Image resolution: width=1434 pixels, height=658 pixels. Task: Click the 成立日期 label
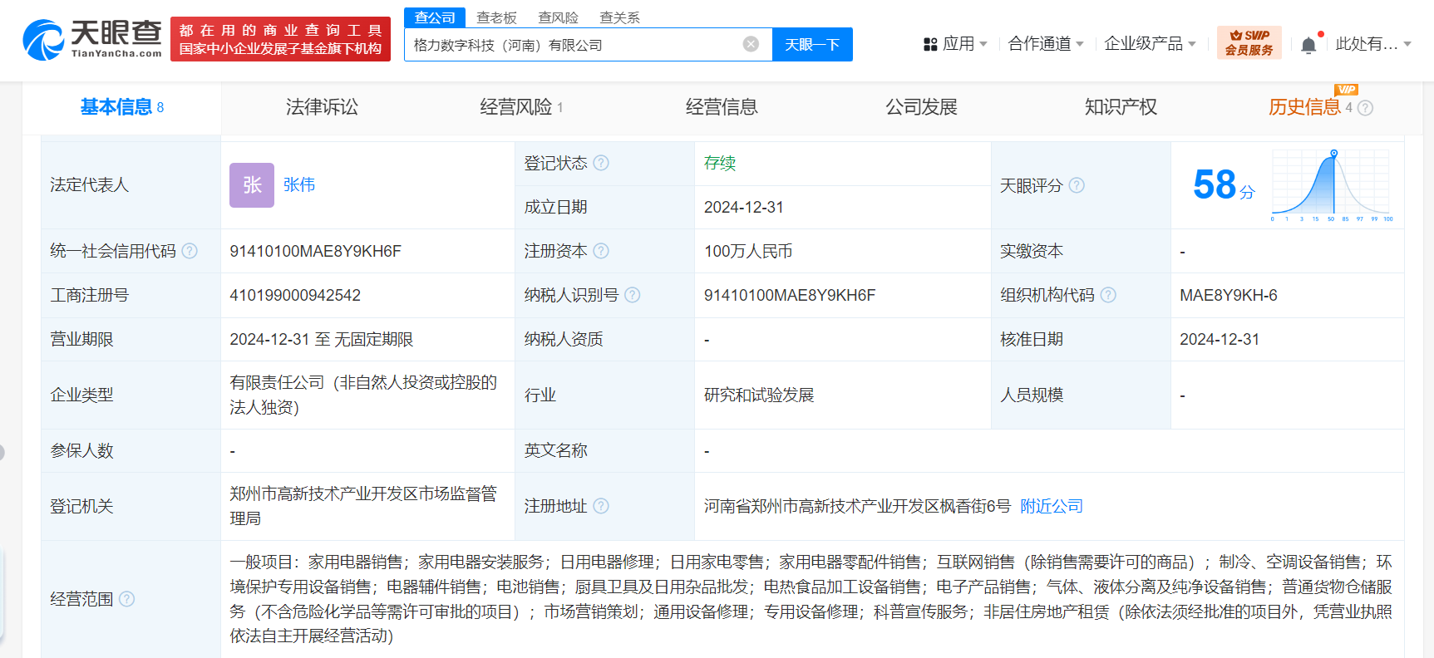(556, 207)
